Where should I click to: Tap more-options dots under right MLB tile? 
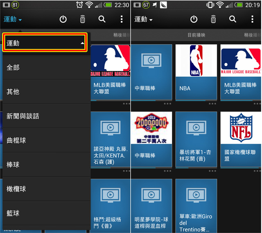tap(257, 104)
